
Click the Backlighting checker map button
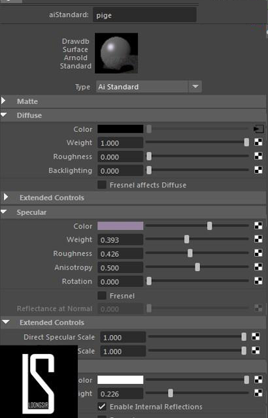(258, 170)
